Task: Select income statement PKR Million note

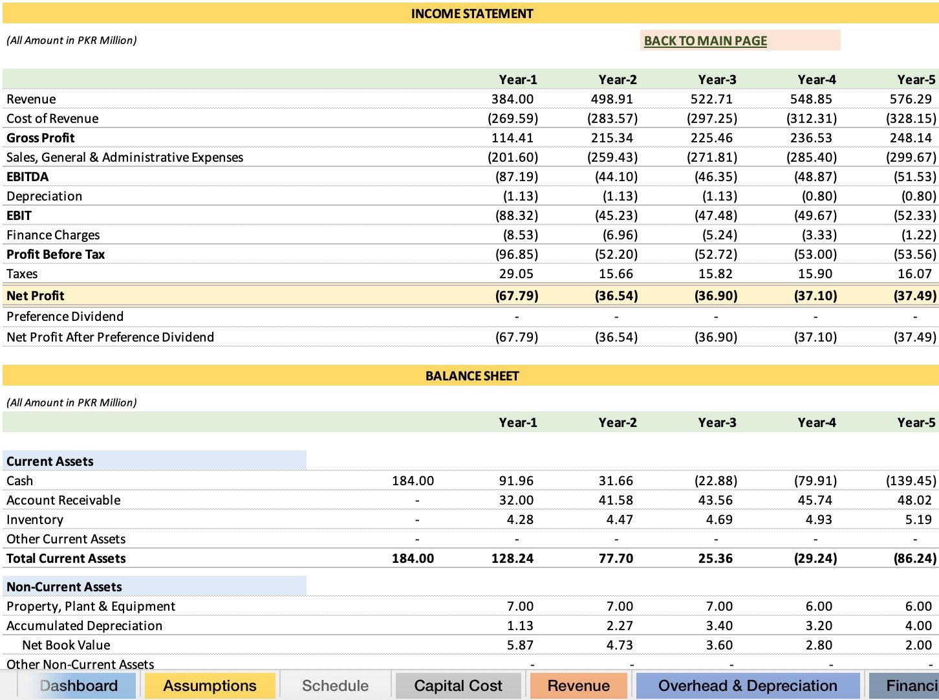Action: click(x=71, y=40)
